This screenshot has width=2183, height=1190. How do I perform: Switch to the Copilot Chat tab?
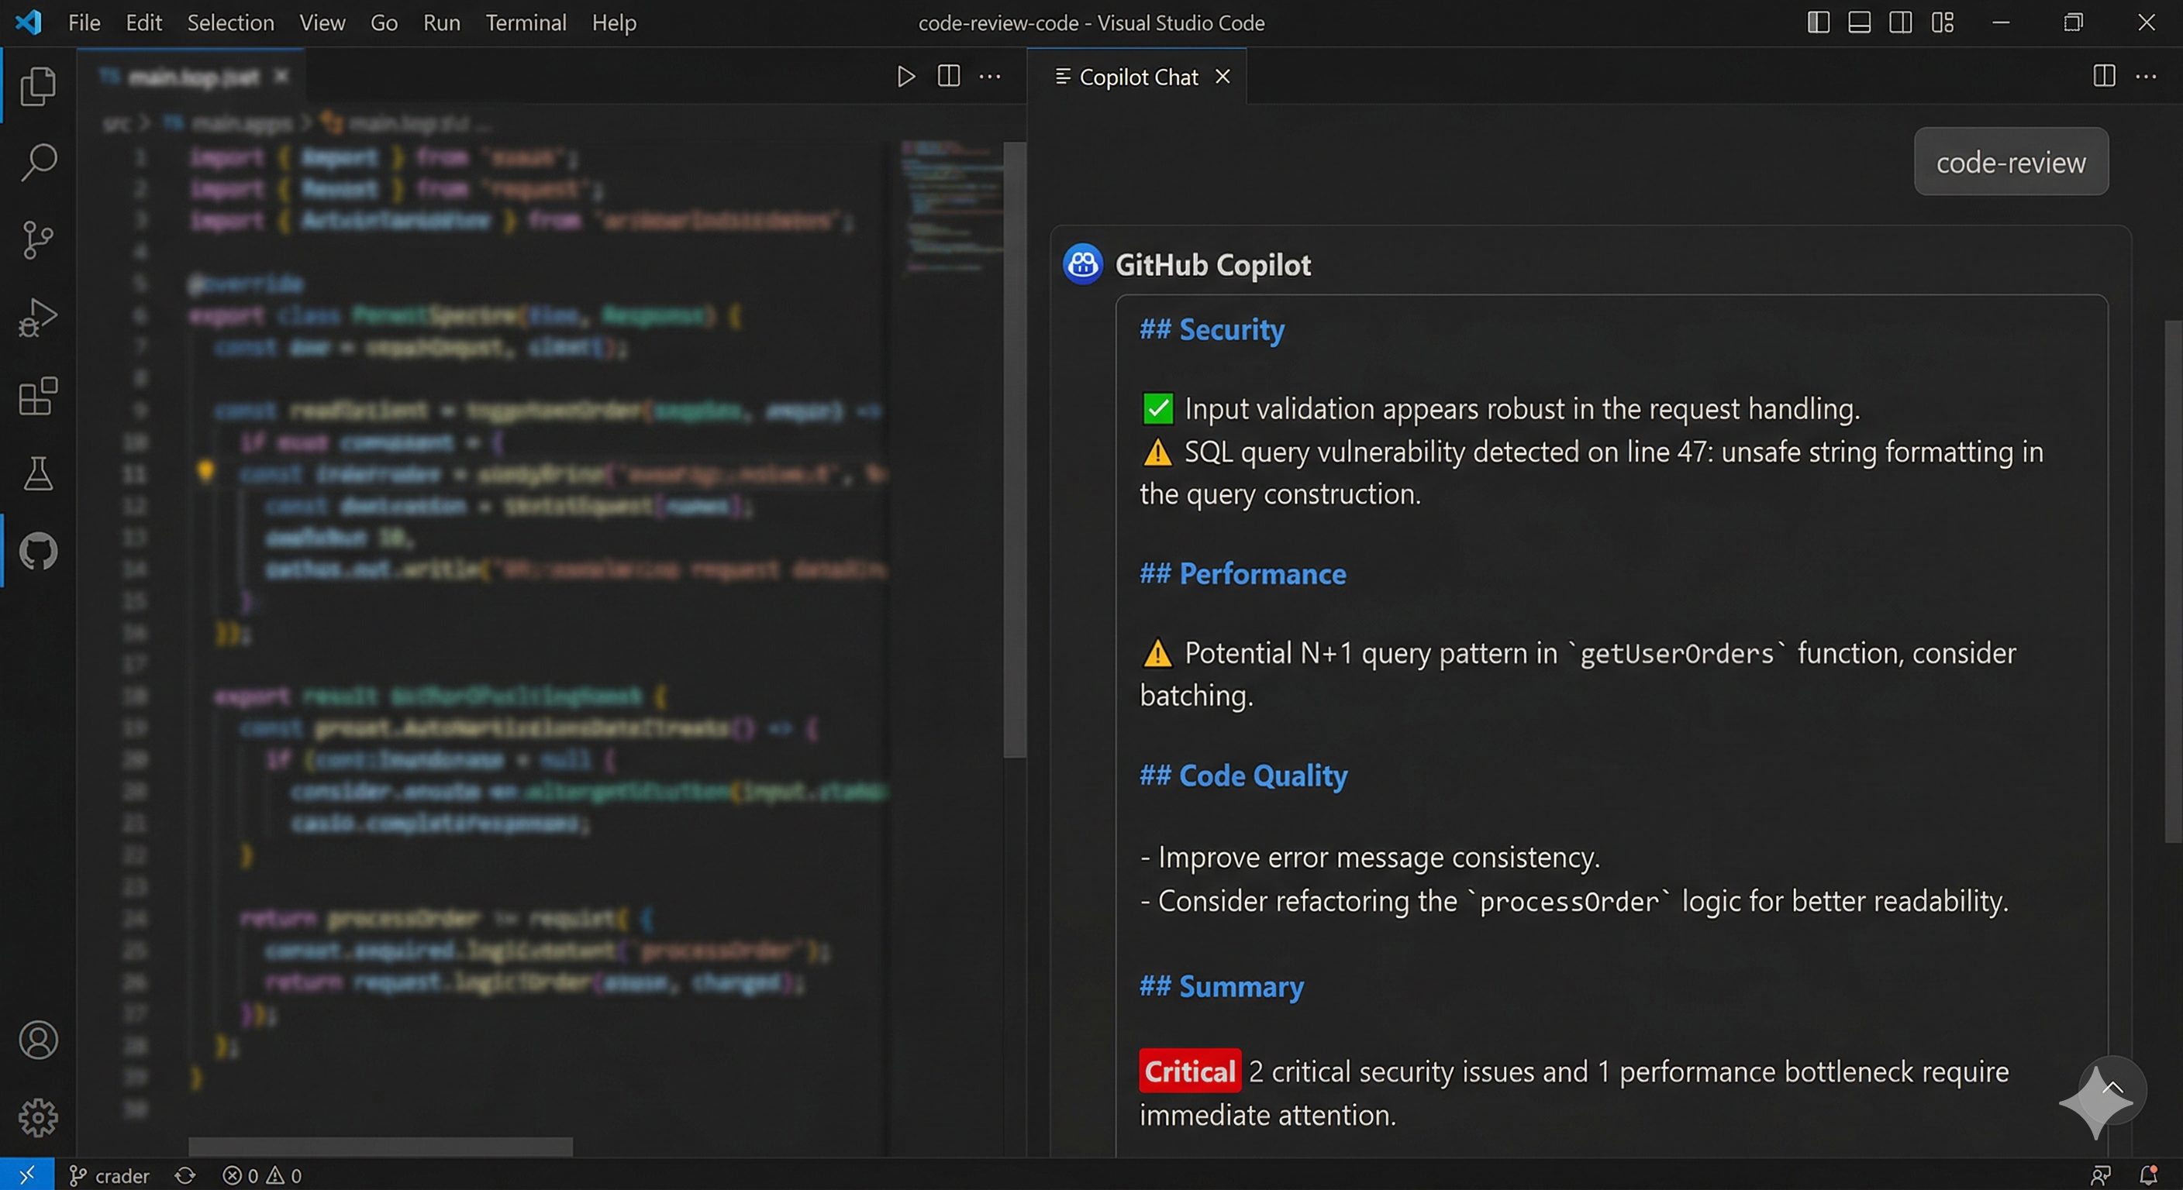pos(1138,76)
